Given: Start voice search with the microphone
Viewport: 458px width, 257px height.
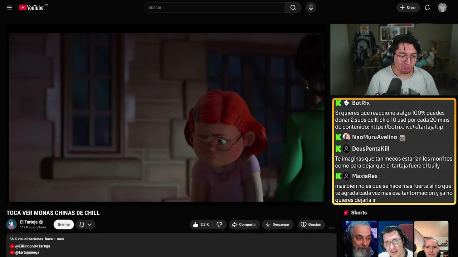Looking at the screenshot, I should 311,7.
